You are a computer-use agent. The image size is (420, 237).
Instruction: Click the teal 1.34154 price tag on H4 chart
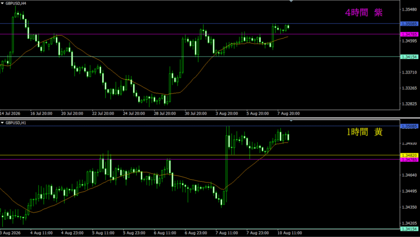[409, 56]
